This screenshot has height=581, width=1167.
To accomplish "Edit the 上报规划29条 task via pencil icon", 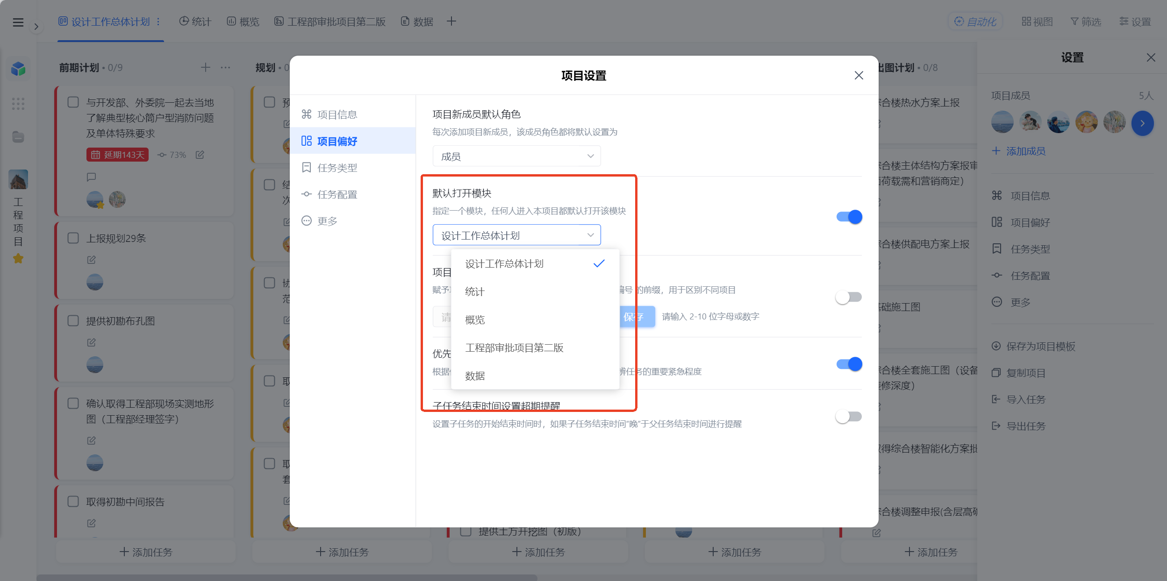I will click(x=92, y=260).
